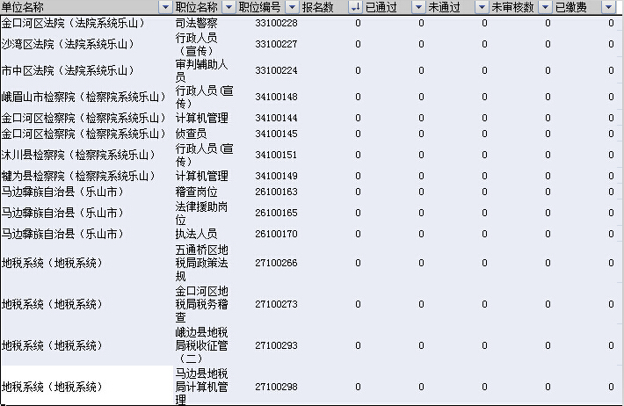Click the 司法警察 position cell
This screenshot has width=624, height=406.
tap(203, 22)
